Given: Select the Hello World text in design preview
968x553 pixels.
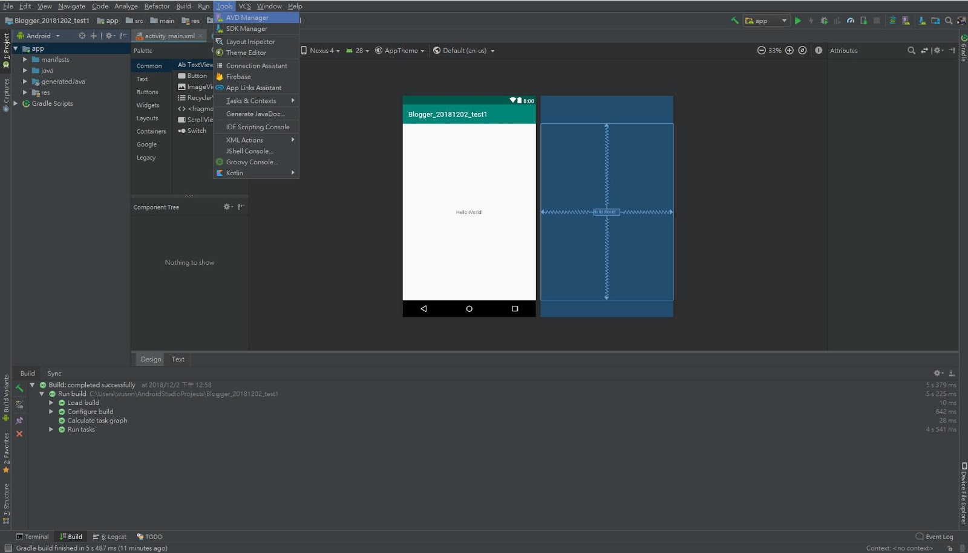Looking at the screenshot, I should [469, 212].
